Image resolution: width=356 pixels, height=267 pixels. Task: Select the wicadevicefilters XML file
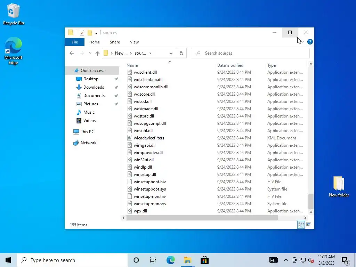pos(149,138)
